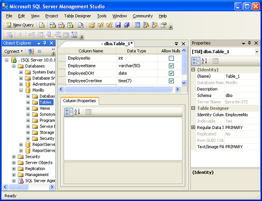Collapse the Databases folder

pos(14,66)
